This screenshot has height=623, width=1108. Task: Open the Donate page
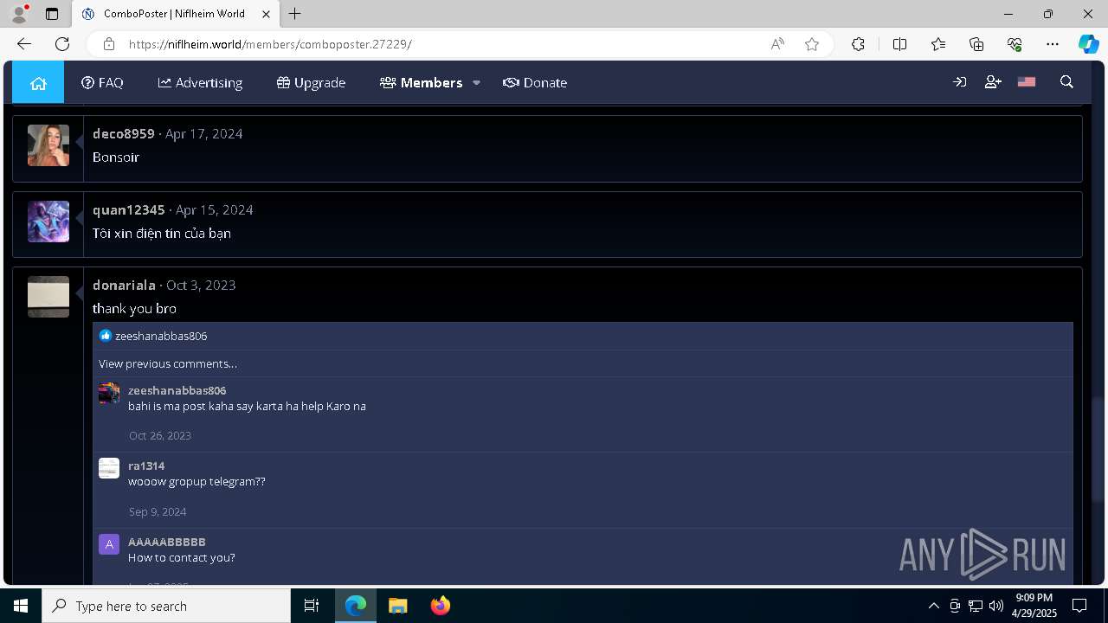click(x=535, y=82)
